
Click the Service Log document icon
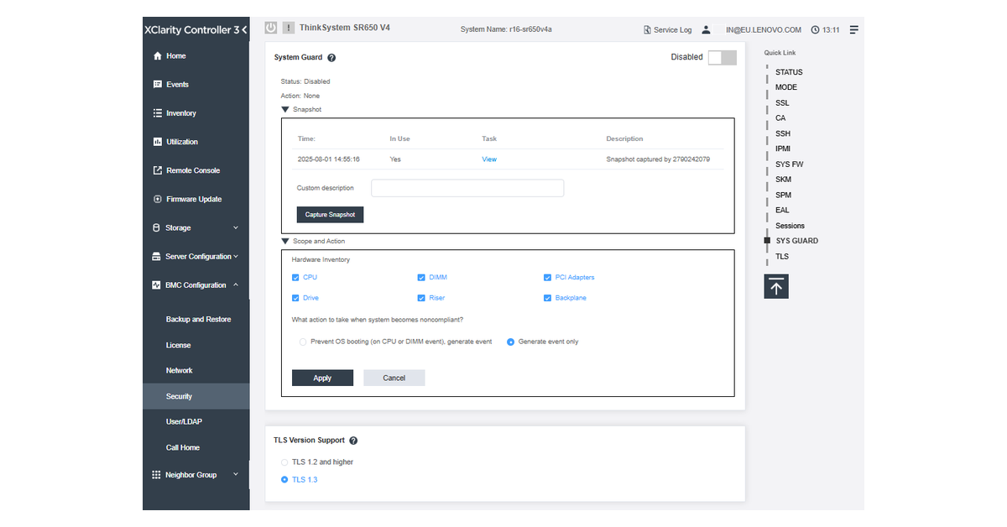point(647,30)
